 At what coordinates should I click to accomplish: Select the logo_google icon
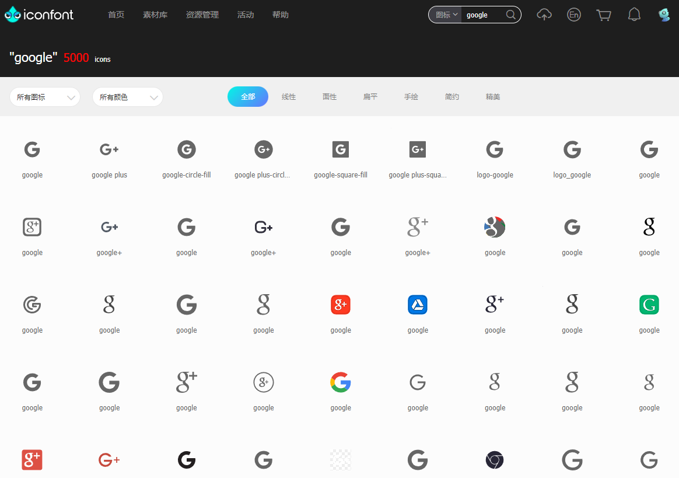point(572,149)
